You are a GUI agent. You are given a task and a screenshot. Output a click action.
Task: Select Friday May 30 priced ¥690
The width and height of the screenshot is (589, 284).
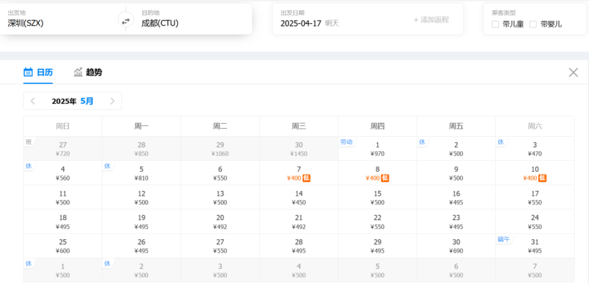(456, 246)
